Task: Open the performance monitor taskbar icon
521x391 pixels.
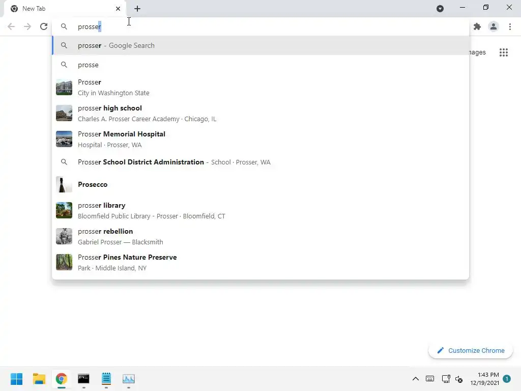Action: 129,379
